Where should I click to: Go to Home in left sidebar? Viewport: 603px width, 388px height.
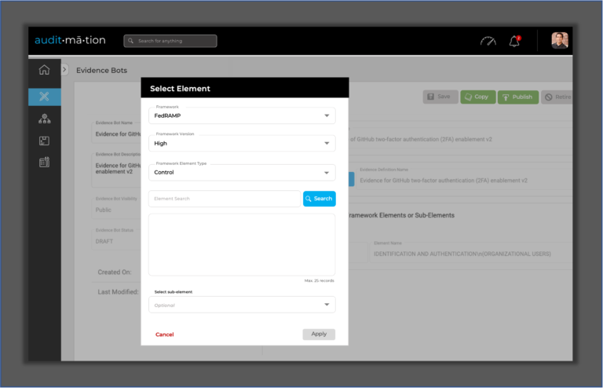tap(44, 70)
